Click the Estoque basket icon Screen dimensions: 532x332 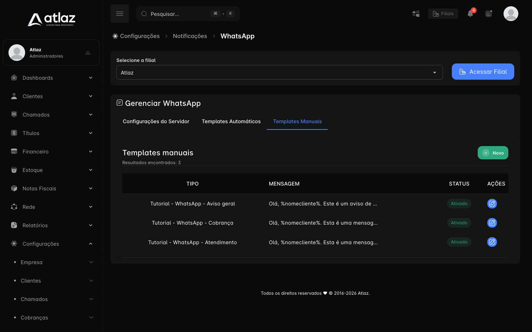click(14, 170)
